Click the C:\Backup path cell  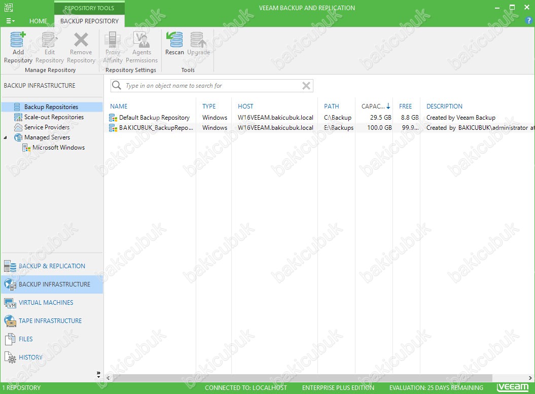point(338,118)
